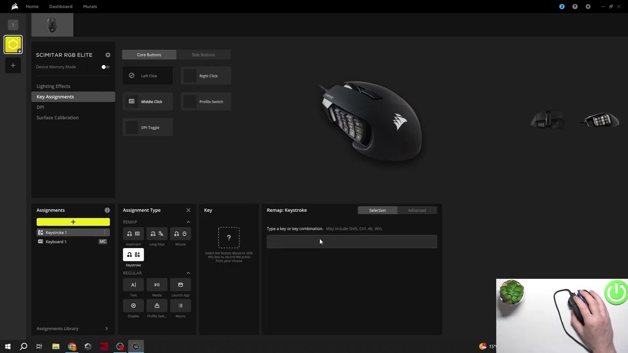Image resolution: width=628 pixels, height=353 pixels.
Task: Open DPI section
Action: click(40, 107)
